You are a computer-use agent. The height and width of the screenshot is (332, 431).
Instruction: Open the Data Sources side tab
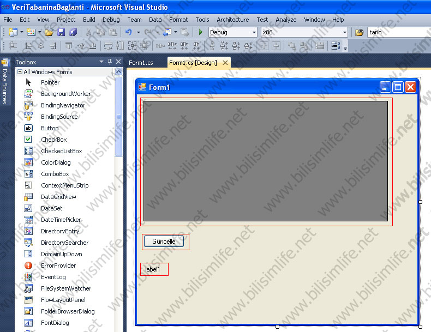pos(5,82)
